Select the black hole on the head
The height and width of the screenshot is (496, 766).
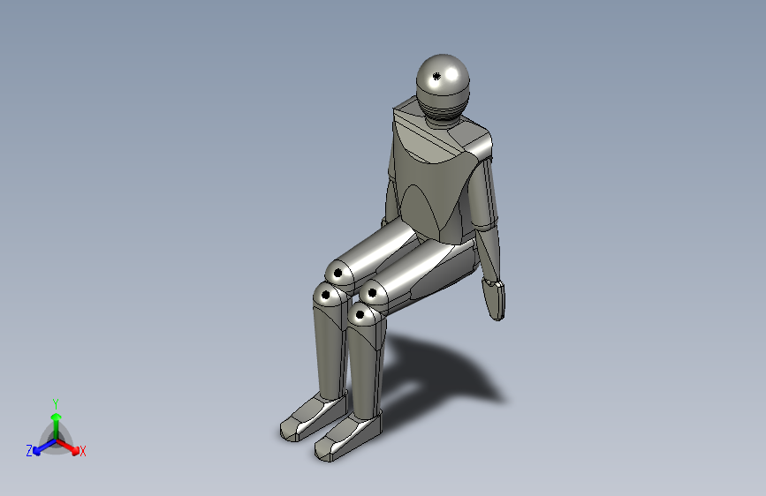[436, 76]
